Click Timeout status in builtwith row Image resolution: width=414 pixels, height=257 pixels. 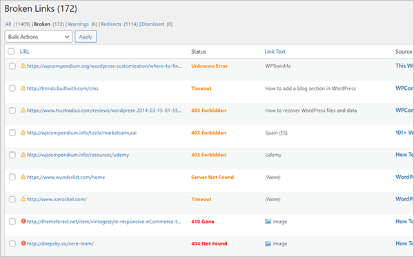tap(201, 88)
